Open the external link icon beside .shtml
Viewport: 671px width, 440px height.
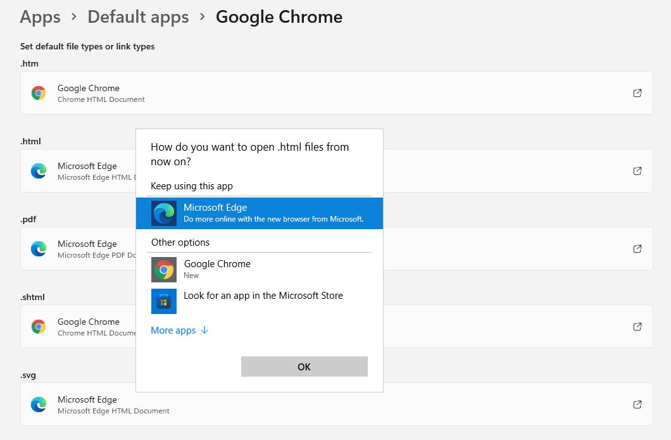[637, 327]
